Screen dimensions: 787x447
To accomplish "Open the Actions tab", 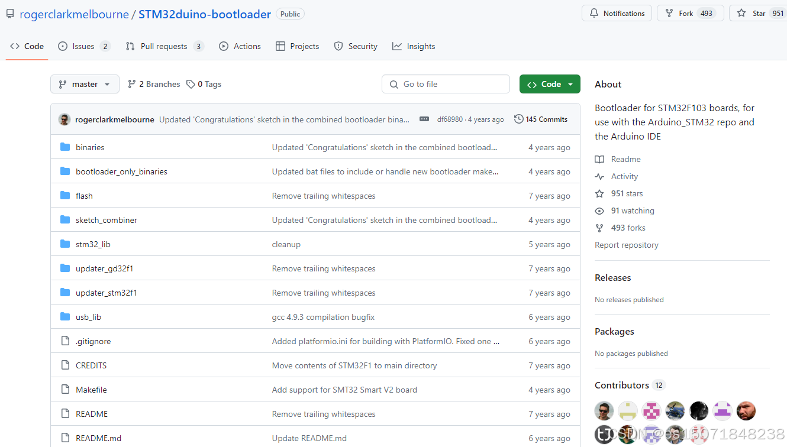I will point(240,46).
